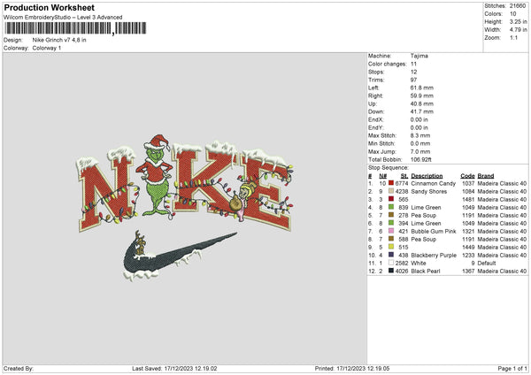
Task: Click the Sandy Shores beige color swatch
Action: point(391,191)
